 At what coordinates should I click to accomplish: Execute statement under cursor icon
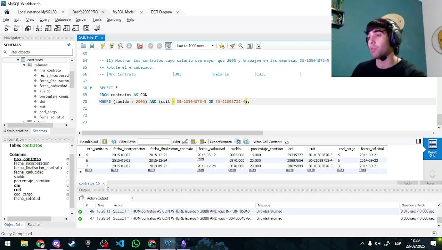pyautogui.click(x=112, y=46)
